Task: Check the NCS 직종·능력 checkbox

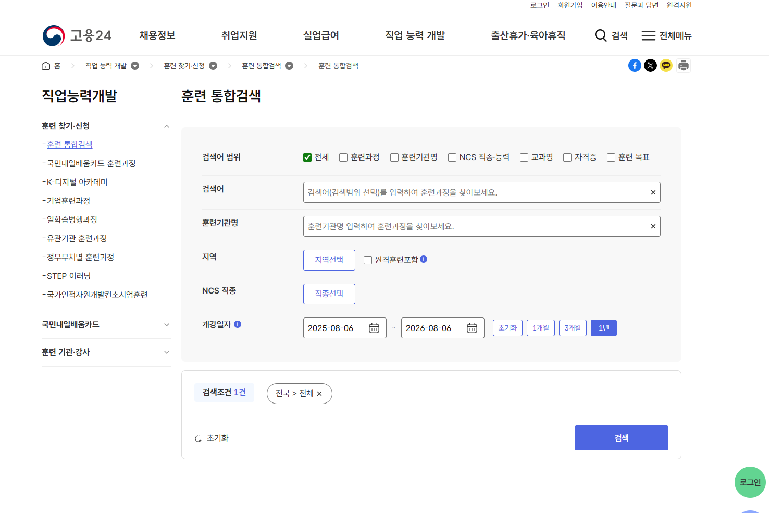Action: [x=452, y=157]
